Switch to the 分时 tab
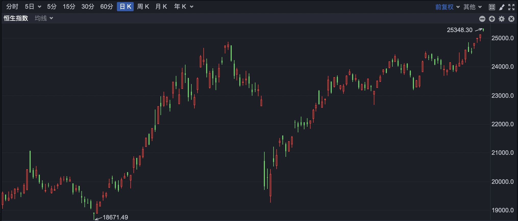The width and height of the screenshot is (518, 221). coord(12,7)
